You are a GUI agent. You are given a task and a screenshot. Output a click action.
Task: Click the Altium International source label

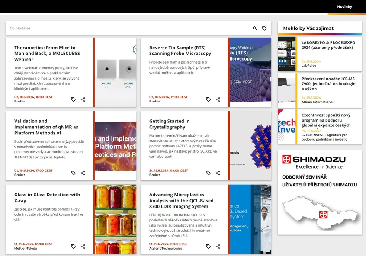(x=317, y=102)
